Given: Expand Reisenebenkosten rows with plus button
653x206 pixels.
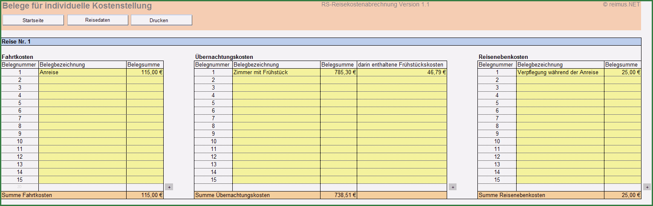Looking at the screenshot, I should pos(647,187).
